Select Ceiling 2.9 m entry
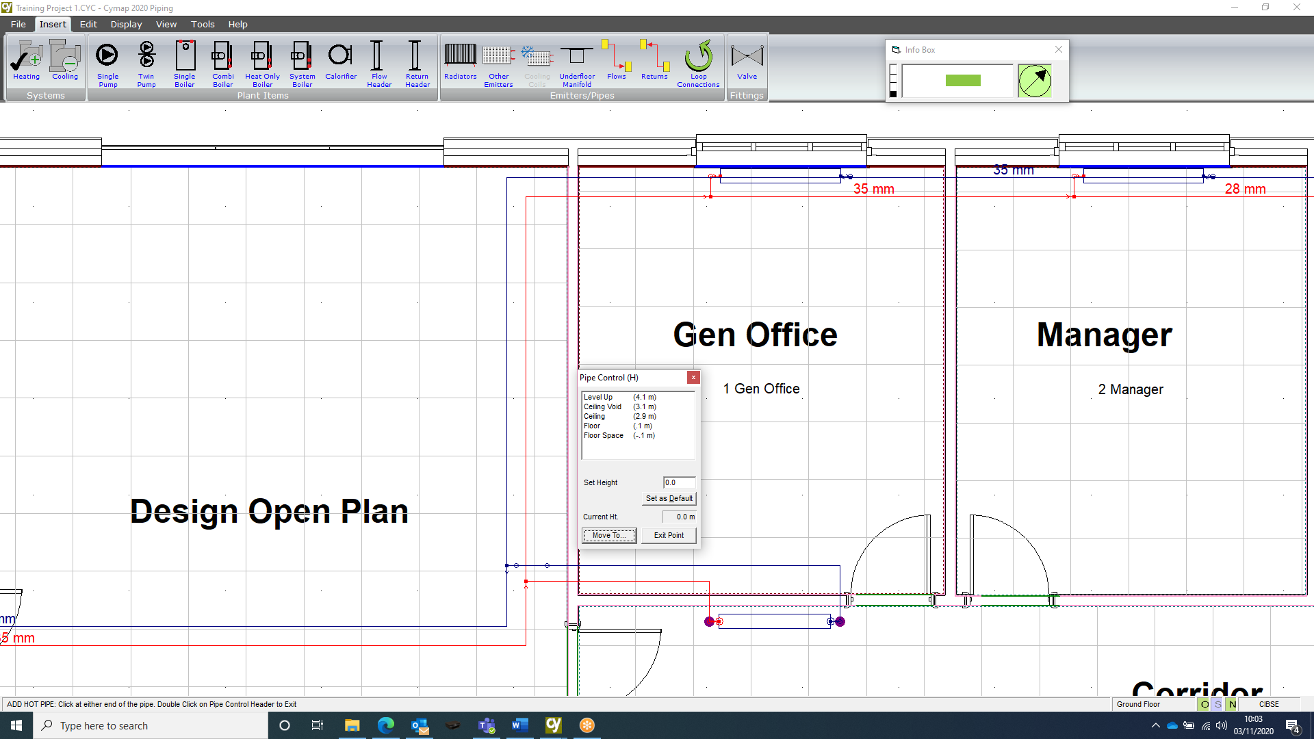 (638, 416)
